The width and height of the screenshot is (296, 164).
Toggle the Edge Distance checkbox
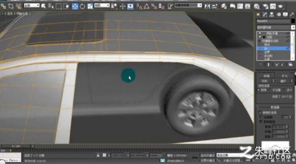coord(261,117)
